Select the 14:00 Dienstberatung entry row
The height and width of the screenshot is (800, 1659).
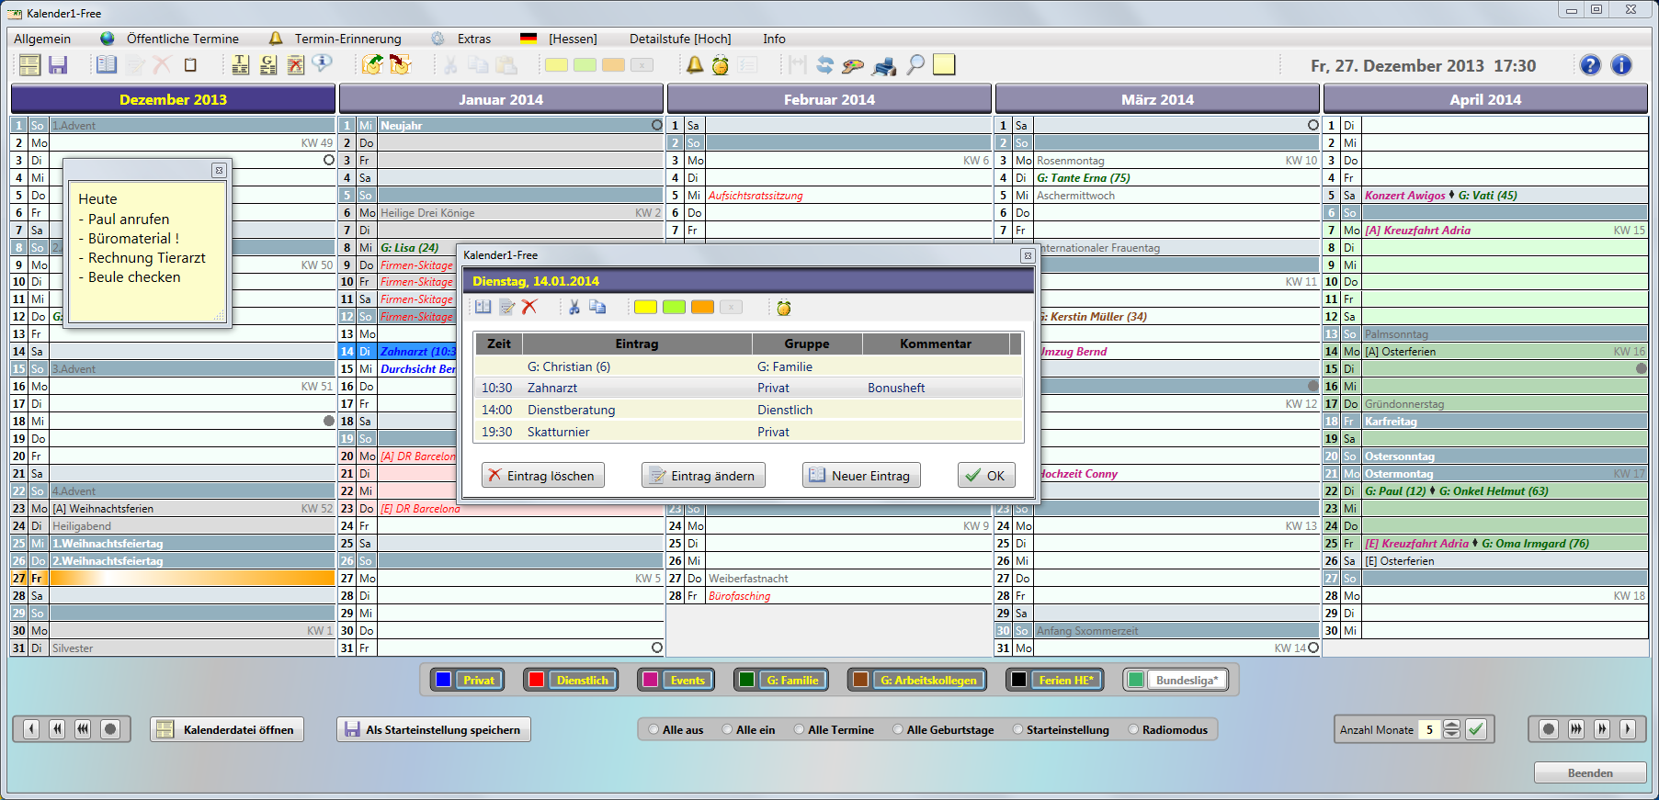(x=746, y=410)
